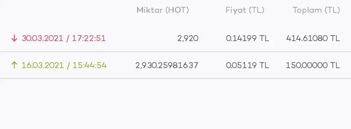Click the 15:44:54 time text
The image size is (351, 129).
pyautogui.click(x=89, y=66)
